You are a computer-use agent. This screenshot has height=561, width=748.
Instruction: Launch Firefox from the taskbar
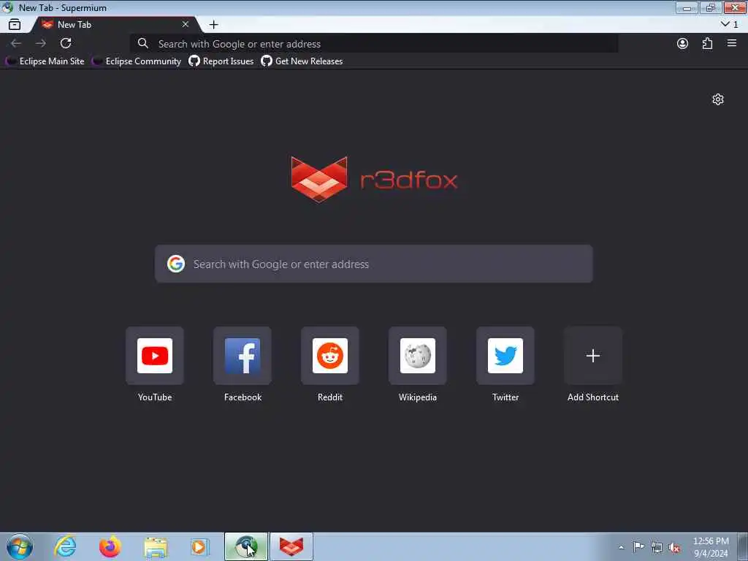pyautogui.click(x=110, y=546)
